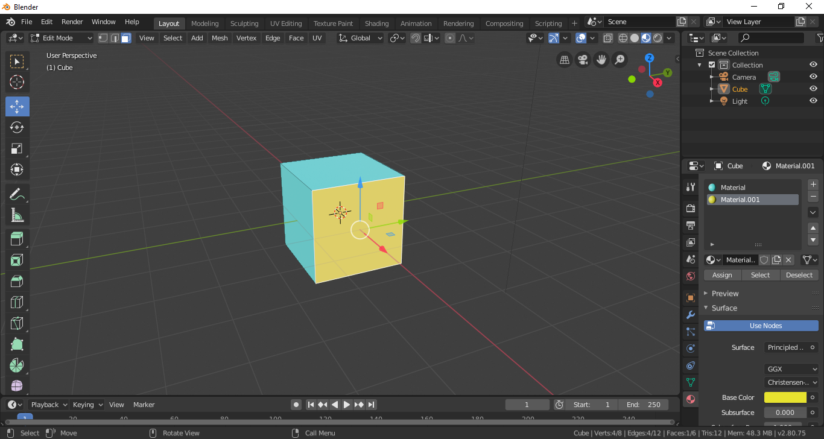Toggle the Camera visibility eye icon
This screenshot has width=824, height=439.
(x=813, y=77)
